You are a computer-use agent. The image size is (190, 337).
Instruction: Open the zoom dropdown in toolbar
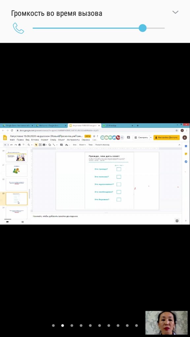point(30,145)
